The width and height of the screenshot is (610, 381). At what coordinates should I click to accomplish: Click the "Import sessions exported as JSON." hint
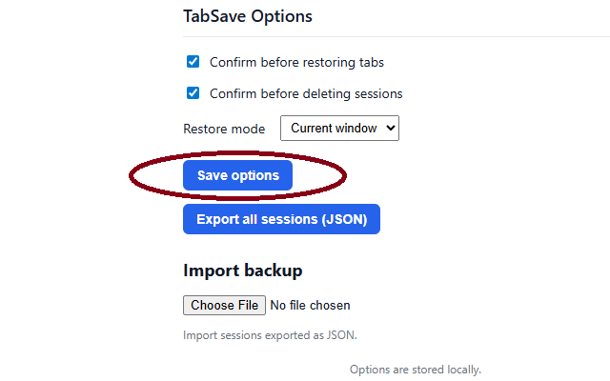tap(270, 335)
